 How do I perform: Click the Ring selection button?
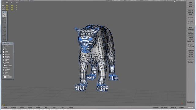(46, 107)
